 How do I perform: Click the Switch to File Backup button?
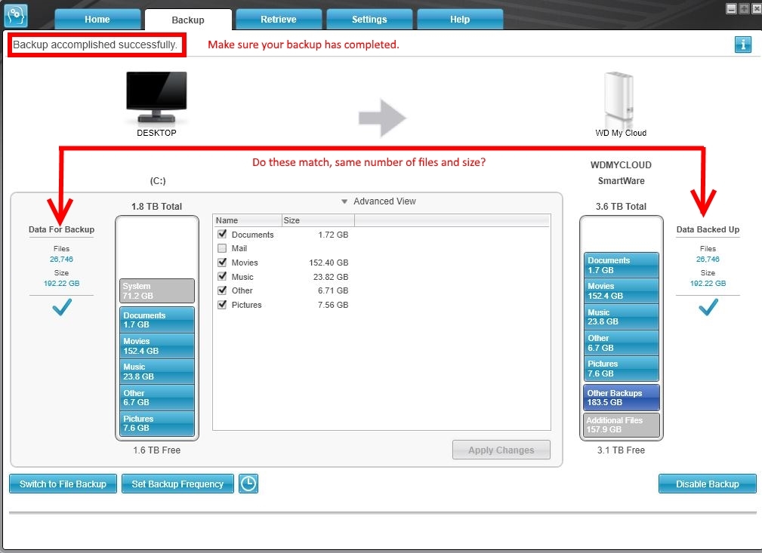coord(63,484)
